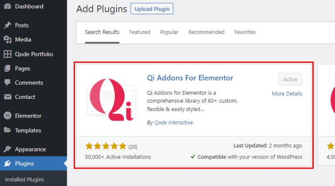Click the Qode Portfolio grid icon

7,54
